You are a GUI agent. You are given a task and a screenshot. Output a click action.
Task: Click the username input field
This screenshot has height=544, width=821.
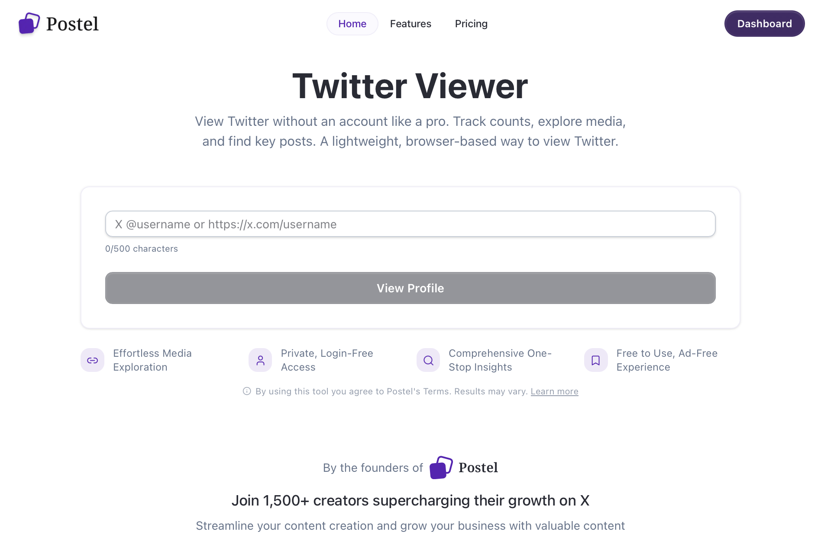point(410,224)
